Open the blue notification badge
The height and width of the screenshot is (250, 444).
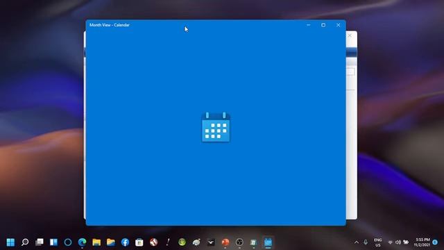435,242
